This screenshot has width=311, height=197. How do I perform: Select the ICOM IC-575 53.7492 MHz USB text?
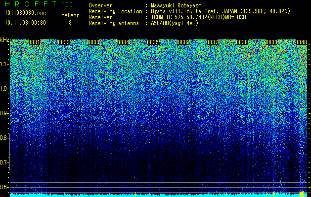click(199, 17)
